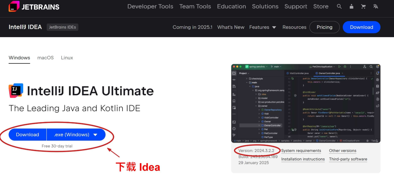The image size is (394, 186).
Task: Open the Problems warning icon in the IDE sidebar
Action: pos(234,129)
